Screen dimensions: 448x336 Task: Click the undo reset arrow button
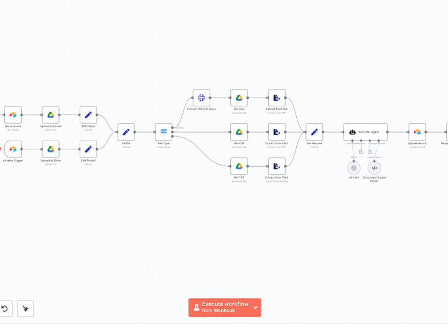pyautogui.click(x=5, y=309)
